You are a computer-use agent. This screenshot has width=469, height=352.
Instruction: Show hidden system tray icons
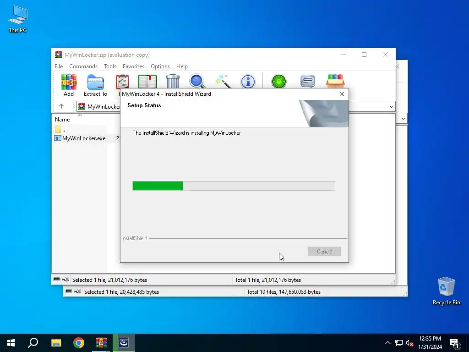(387, 343)
